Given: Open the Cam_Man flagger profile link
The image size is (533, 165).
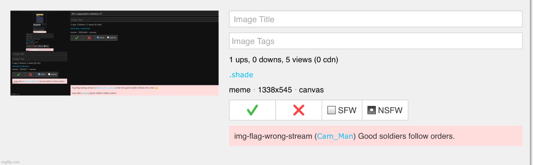Looking at the screenshot, I should coord(335,136).
